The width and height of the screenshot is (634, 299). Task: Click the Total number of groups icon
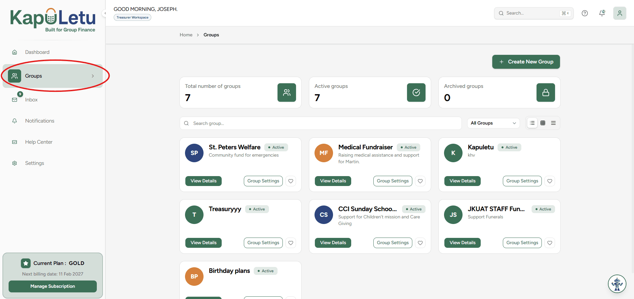click(x=287, y=93)
